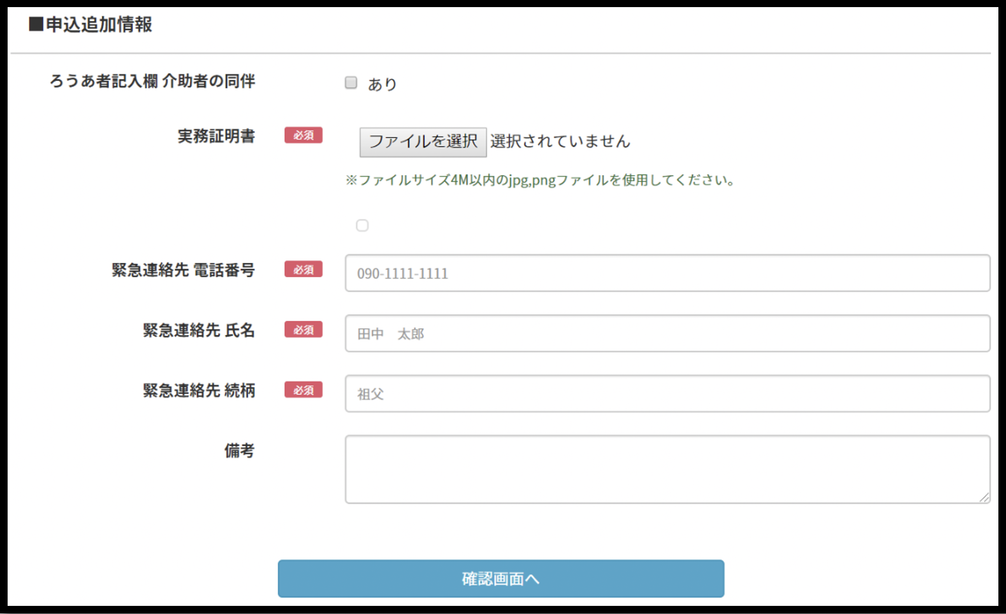Tick the unlabeled checkbox below file note
1006x614 pixels.
pyautogui.click(x=362, y=225)
